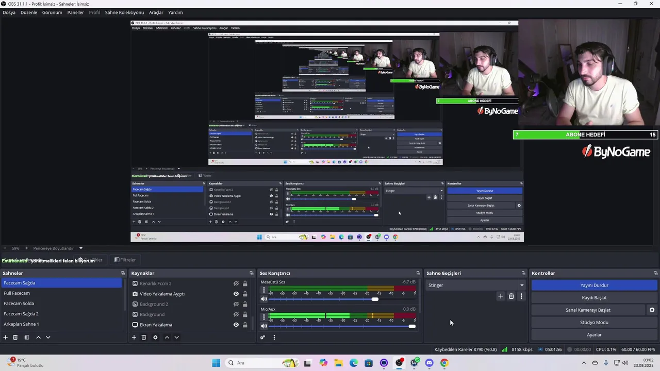Hide the Ekran Yakalama source
660x371 pixels.
pos(236,325)
